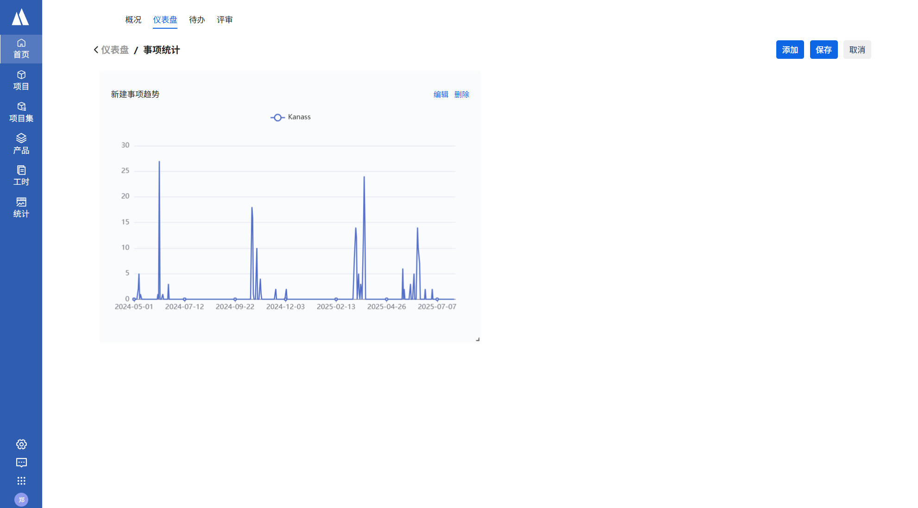This screenshot has height=508, width=918.
Task: Open the 评审 review tab
Action: (x=225, y=20)
